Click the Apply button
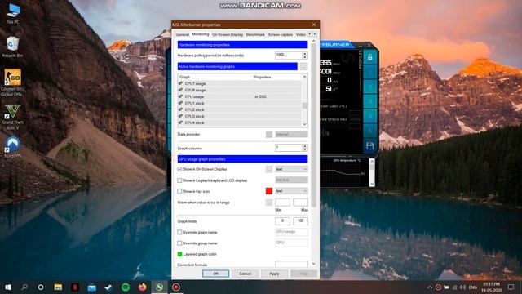Image resolution: width=522 pixels, height=294 pixels. pos(274,274)
